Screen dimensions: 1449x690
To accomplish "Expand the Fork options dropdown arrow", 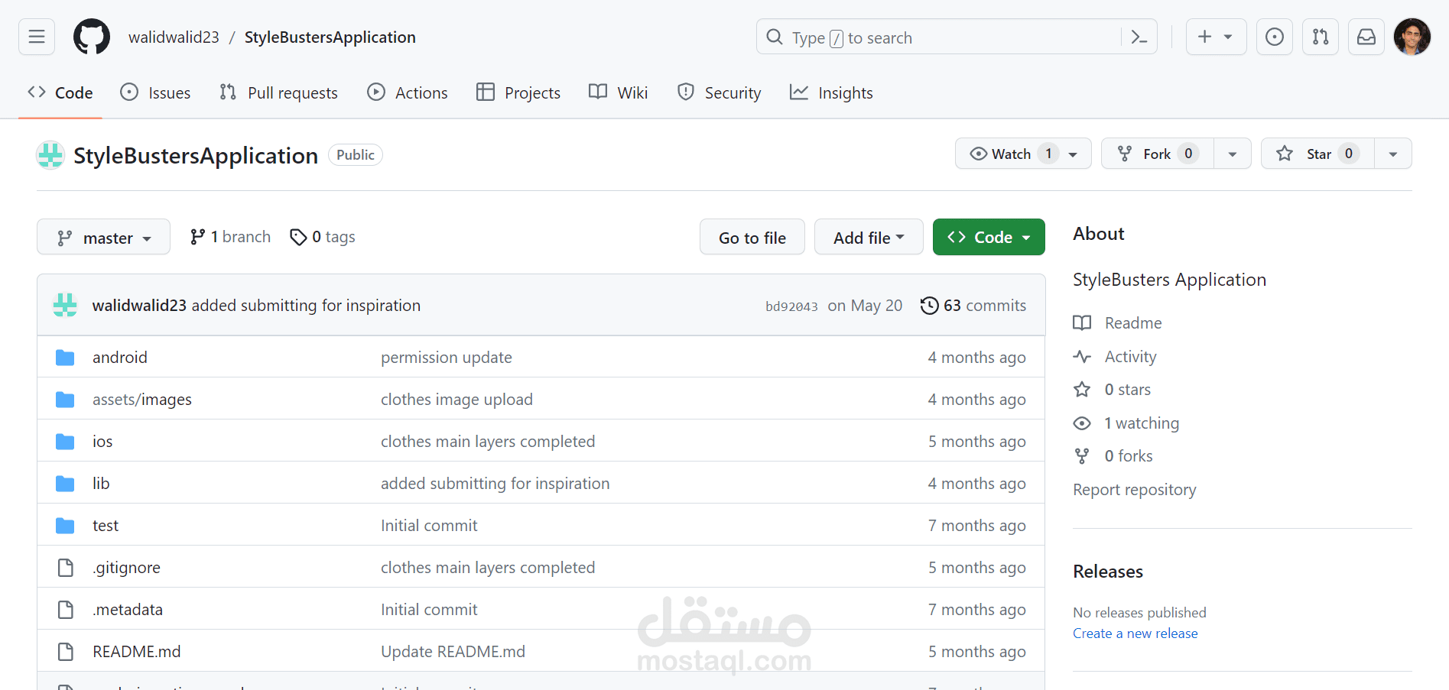I will (1233, 154).
